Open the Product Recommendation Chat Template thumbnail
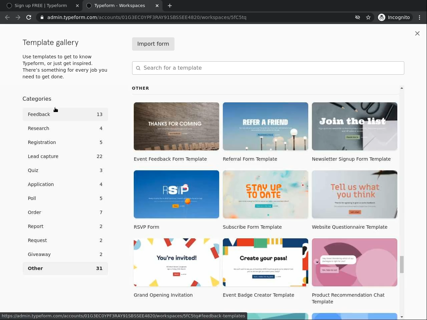The height and width of the screenshot is (320, 427). 355,262
